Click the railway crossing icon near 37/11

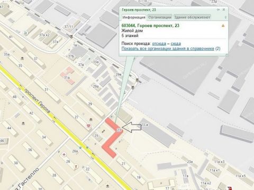(x=71, y=36)
